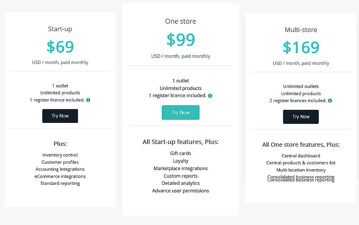The width and height of the screenshot is (359, 225).
Task: Open the info tooltip icon in One store plan
Action: coord(210,95)
